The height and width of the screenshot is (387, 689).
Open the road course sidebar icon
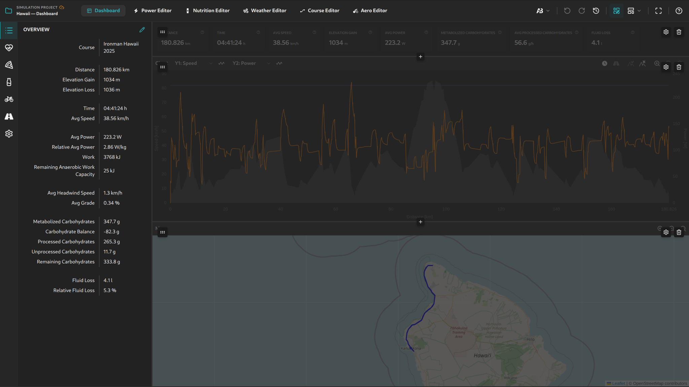(9, 116)
